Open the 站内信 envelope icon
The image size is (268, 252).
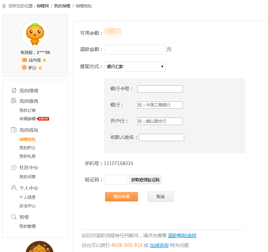click(x=25, y=60)
